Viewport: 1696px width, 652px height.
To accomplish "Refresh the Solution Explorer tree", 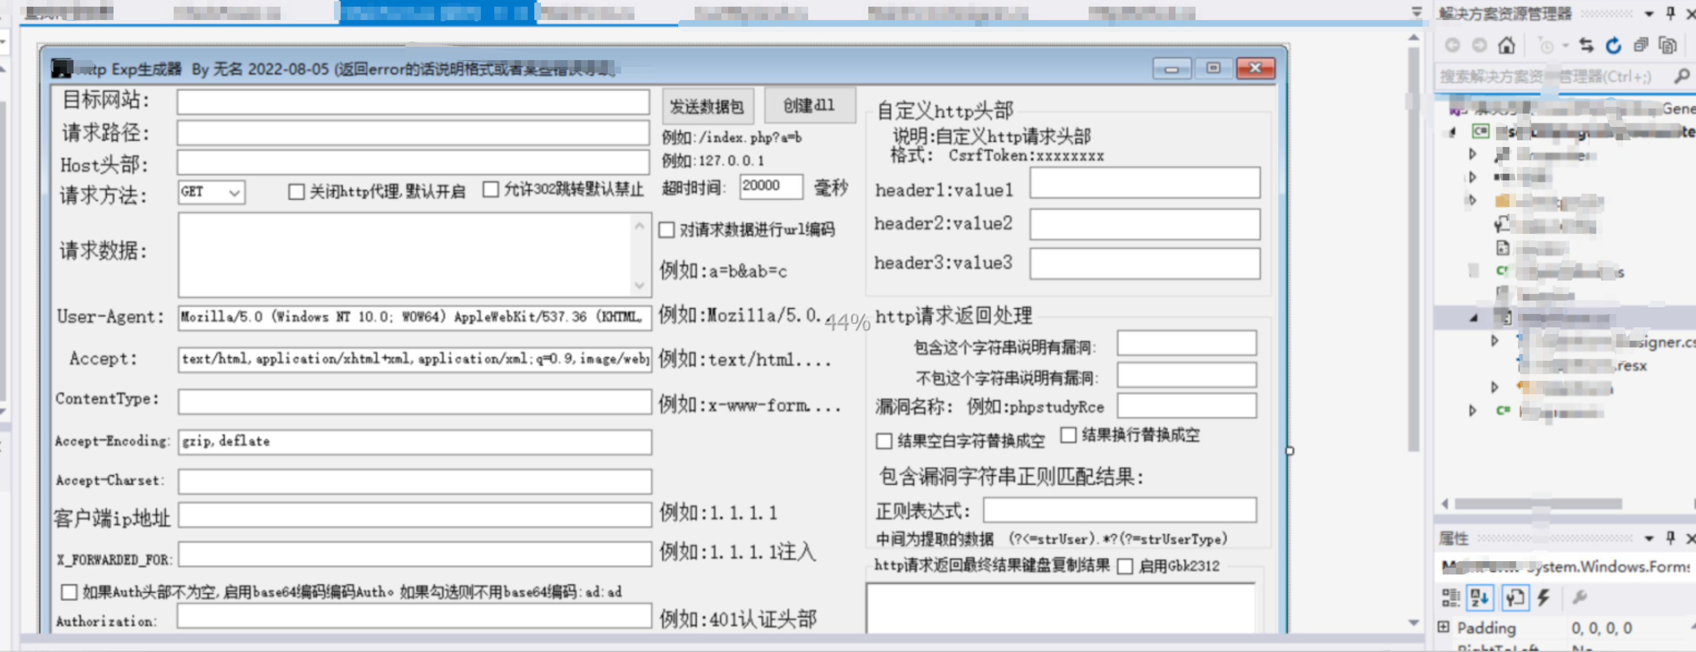I will coord(1613,45).
